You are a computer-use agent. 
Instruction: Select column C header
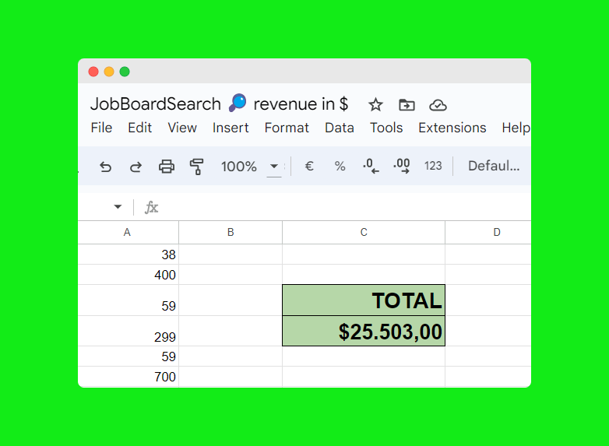pyautogui.click(x=364, y=232)
